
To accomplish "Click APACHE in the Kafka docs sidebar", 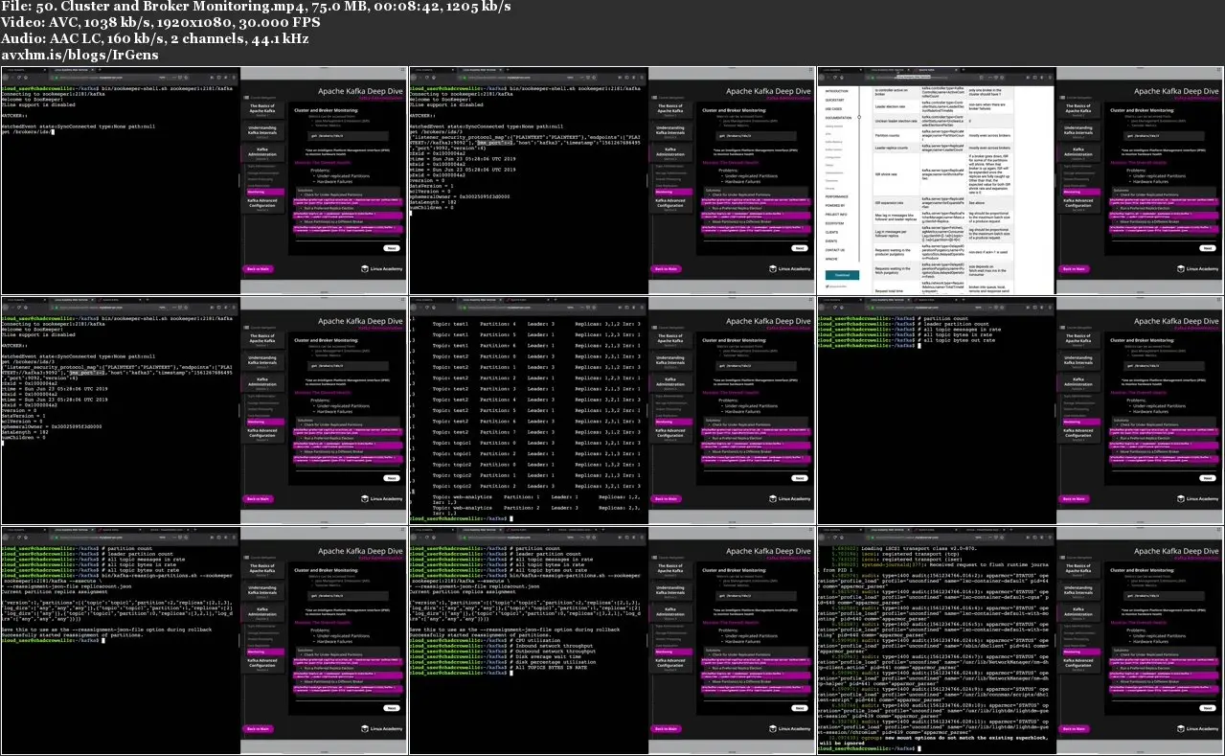I will coord(831,259).
